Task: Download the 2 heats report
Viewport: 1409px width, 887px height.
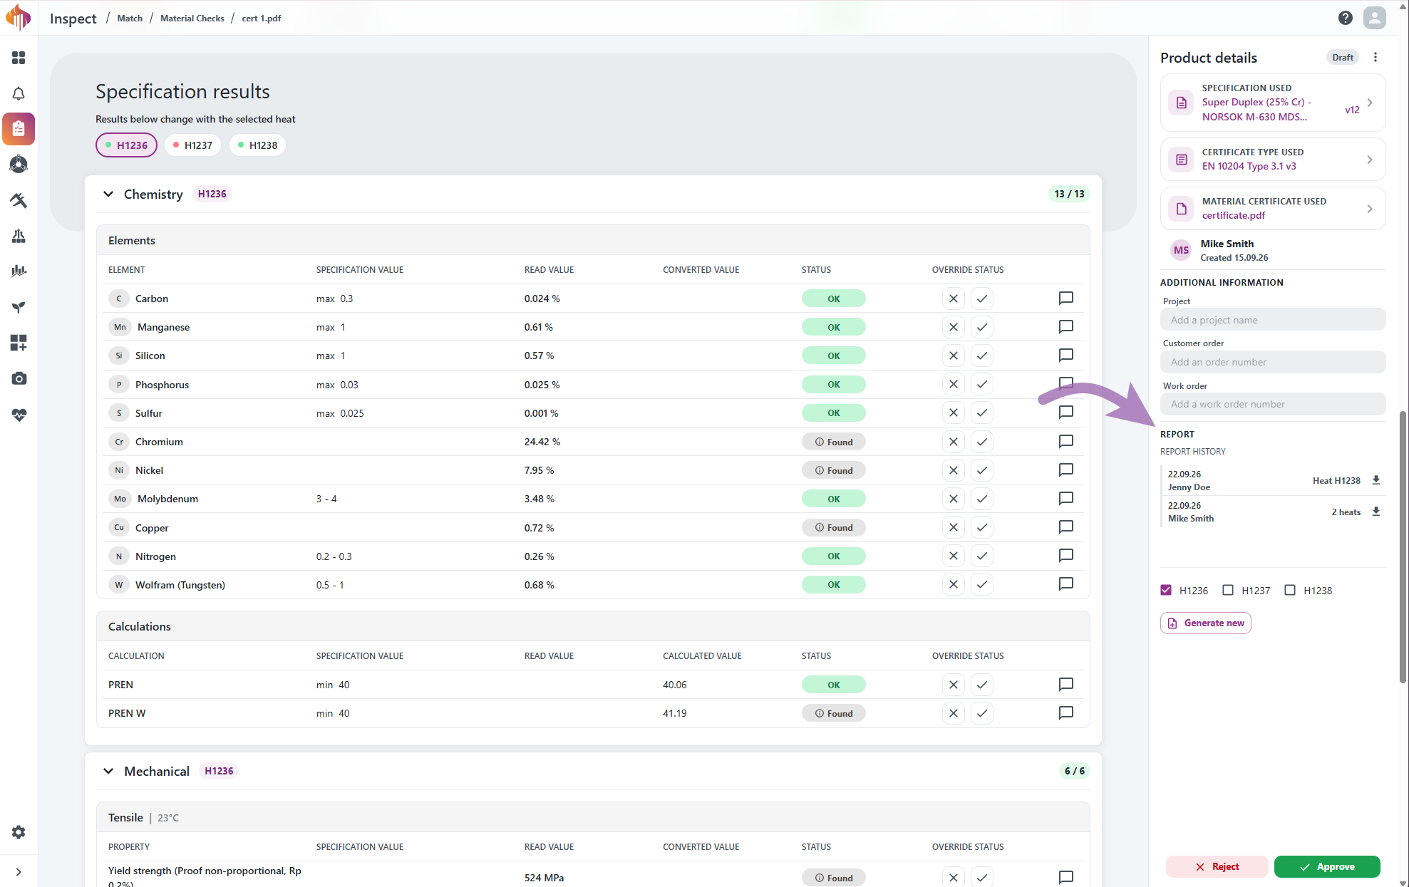Action: pos(1376,512)
